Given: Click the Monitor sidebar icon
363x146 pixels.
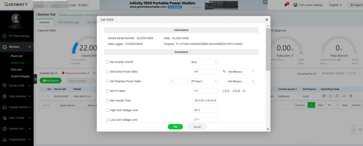Looking at the screenshot, I should 4,47.
